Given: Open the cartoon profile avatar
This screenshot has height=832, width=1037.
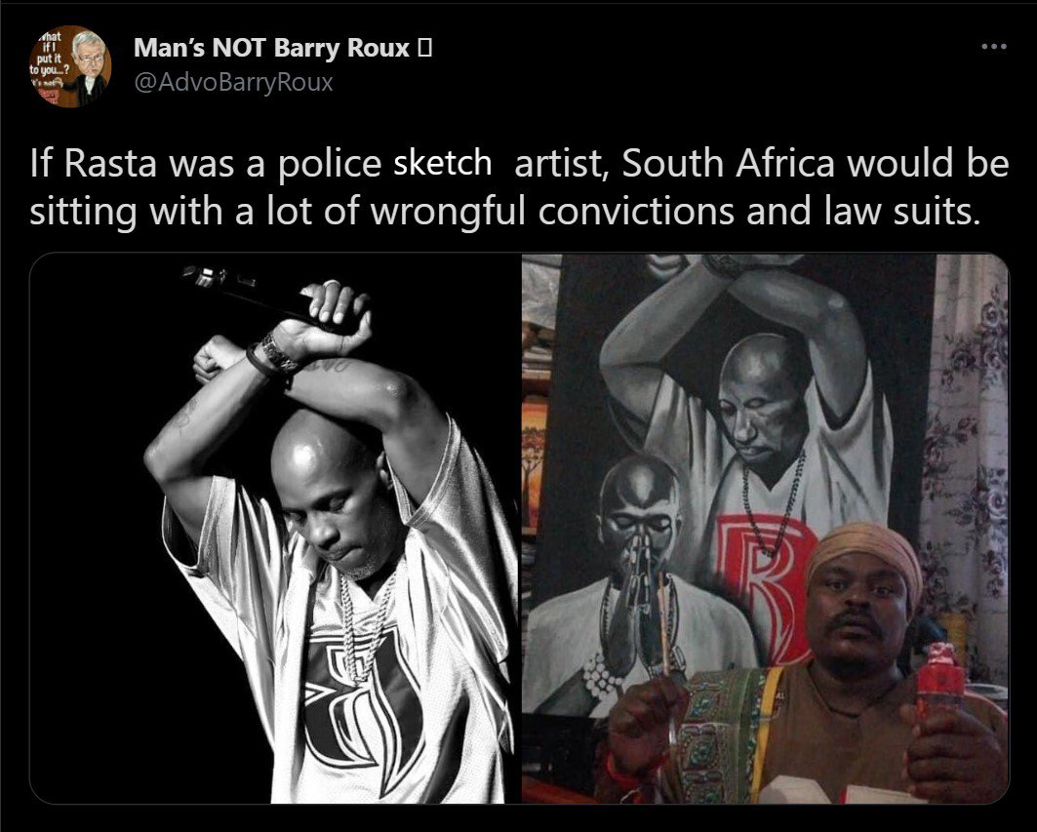Looking at the screenshot, I should tap(69, 65).
